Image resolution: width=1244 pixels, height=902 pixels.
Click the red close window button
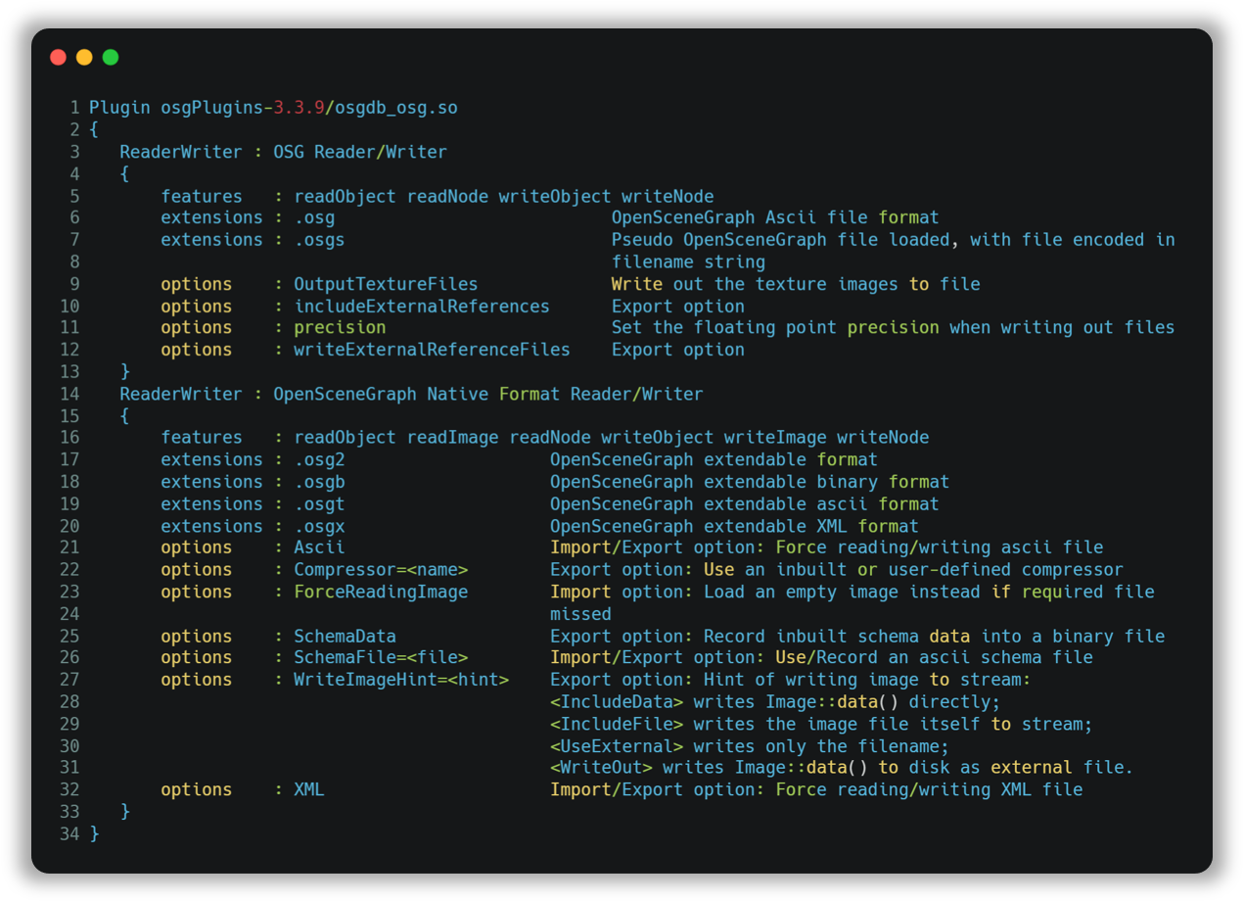(59, 58)
